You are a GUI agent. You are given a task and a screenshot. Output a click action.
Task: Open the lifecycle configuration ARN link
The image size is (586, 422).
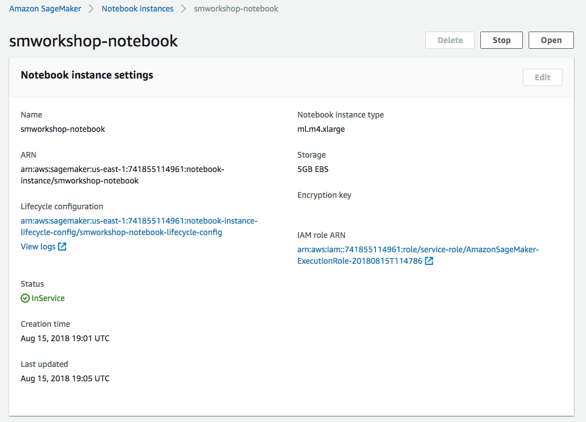[139, 226]
